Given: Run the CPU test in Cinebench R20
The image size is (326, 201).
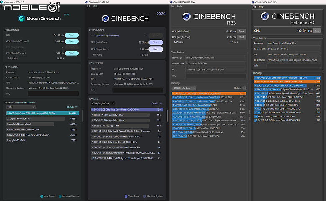Looking at the screenshot, I should click(317, 31).
